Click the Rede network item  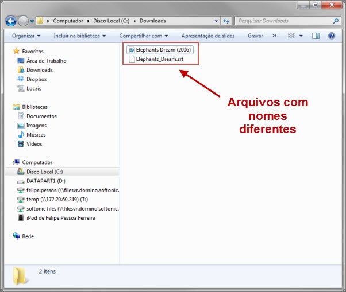[x=28, y=236]
